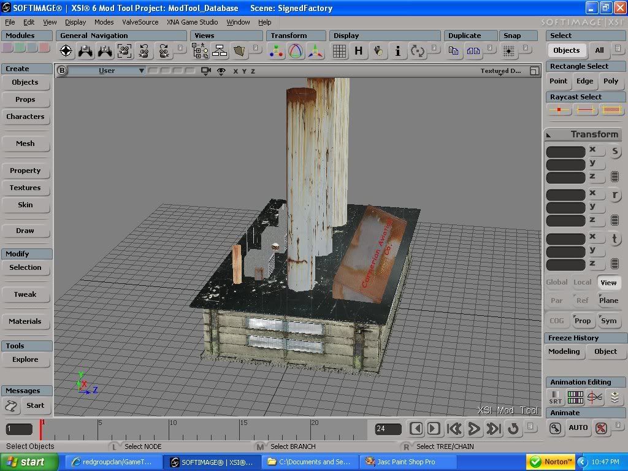
Task: Toggle Objects selection filter
Action: pos(566,50)
